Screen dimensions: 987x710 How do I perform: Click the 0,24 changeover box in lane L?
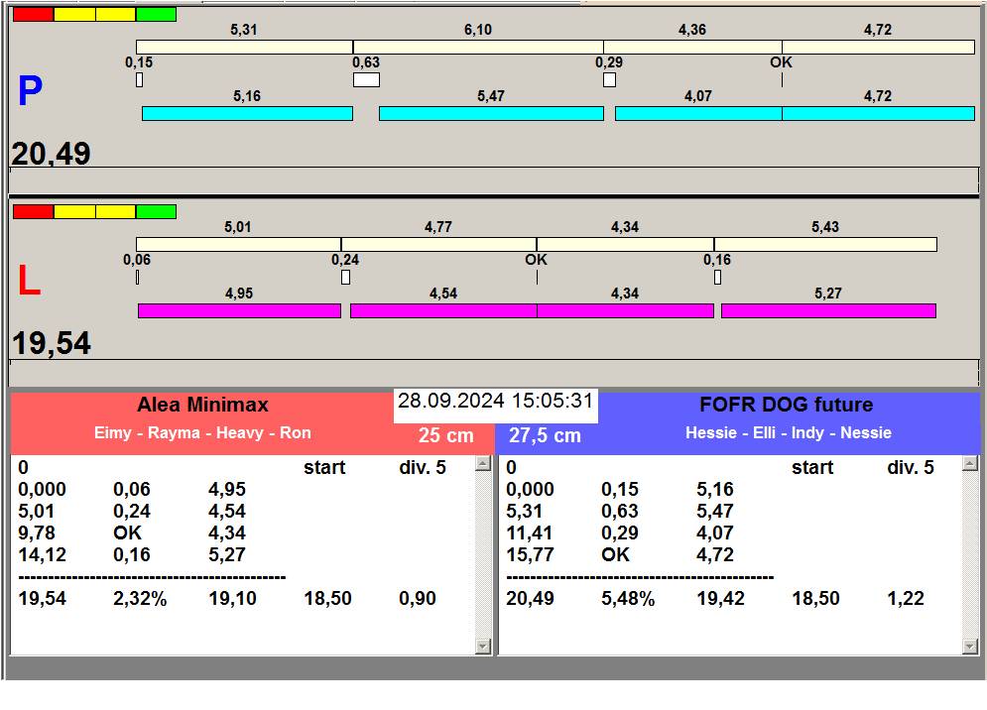coord(345,278)
